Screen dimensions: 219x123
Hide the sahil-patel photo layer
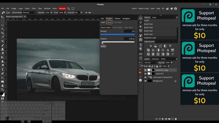[x=145, y=77]
